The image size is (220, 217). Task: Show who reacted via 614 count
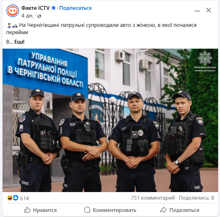24,198
